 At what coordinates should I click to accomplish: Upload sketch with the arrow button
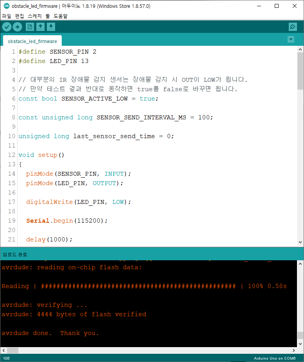(x=17, y=27)
